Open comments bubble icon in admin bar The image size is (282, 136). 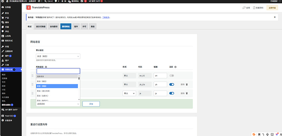pos(57,1)
